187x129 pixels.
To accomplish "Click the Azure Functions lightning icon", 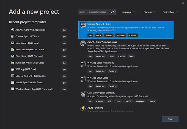I will [83, 109].
